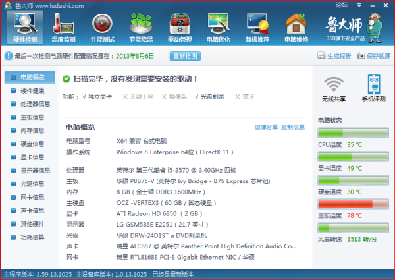Click the 1513 转/分 fan speed value
The width and height of the screenshot is (395, 280).
[x=362, y=239]
